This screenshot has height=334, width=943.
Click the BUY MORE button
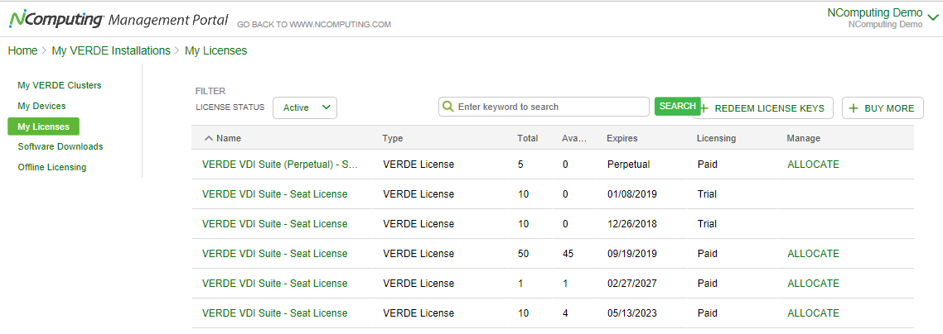pos(883,108)
